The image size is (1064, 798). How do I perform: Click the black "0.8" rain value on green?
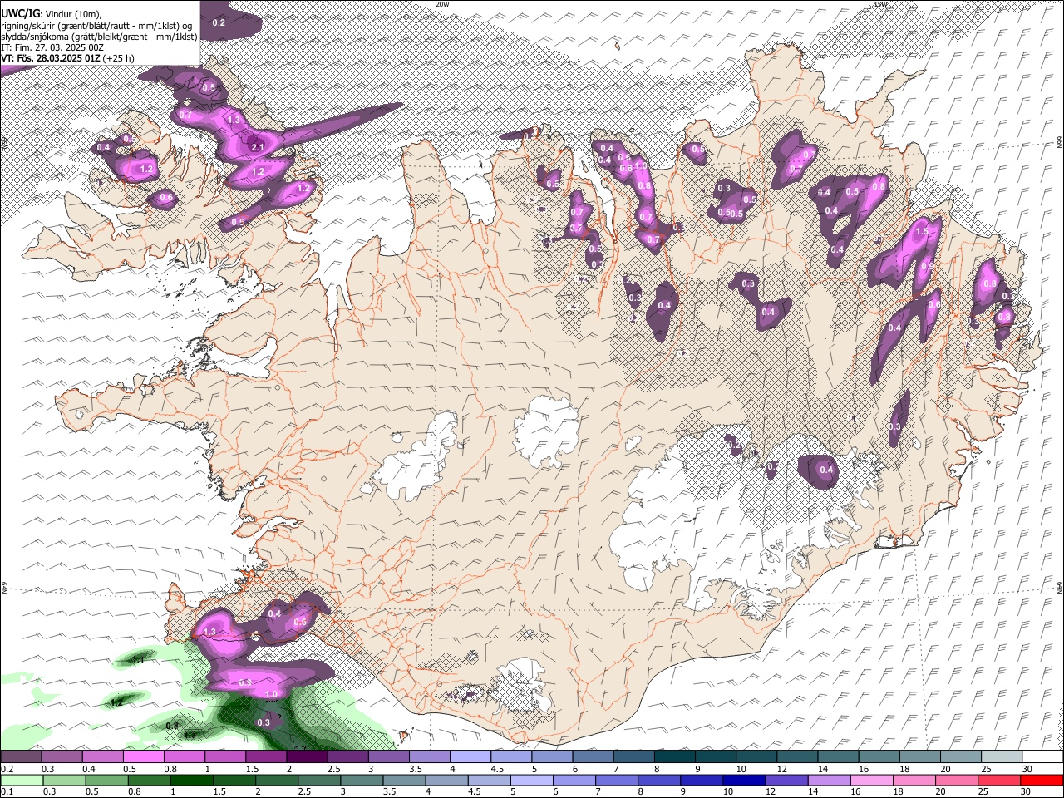click(172, 726)
